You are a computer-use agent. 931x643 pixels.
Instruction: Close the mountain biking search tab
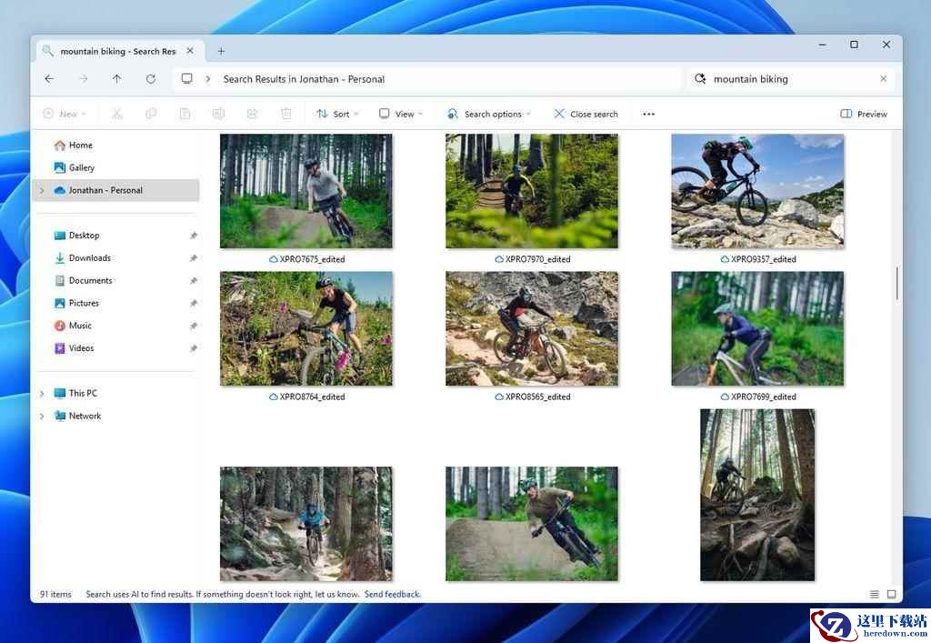190,51
